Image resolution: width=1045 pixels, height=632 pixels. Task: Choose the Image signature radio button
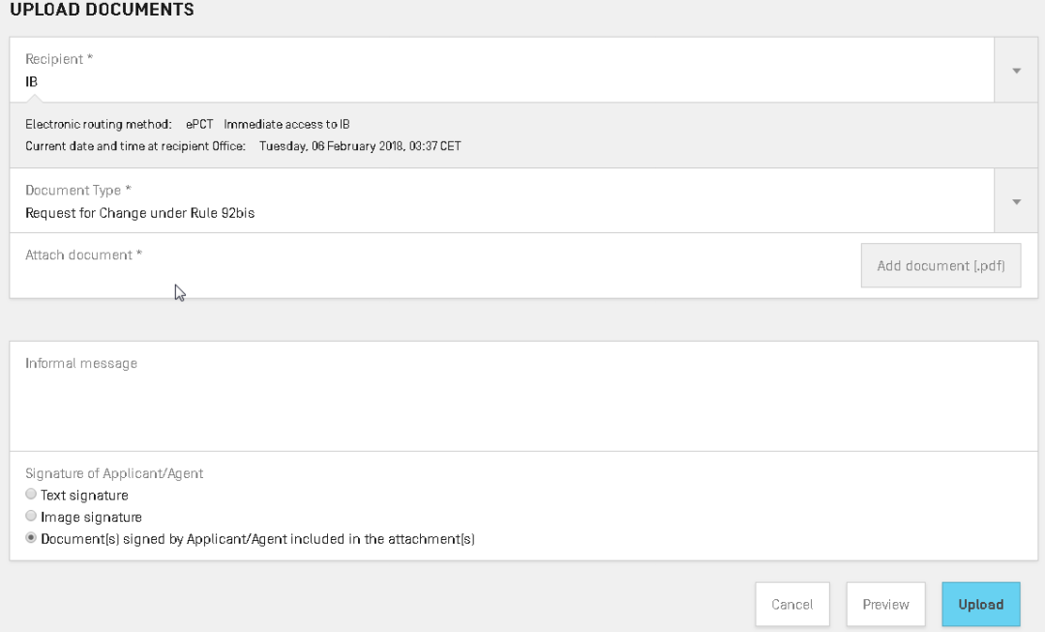[31, 516]
